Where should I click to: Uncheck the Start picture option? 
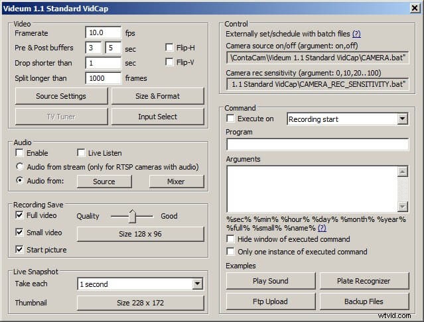(x=19, y=249)
